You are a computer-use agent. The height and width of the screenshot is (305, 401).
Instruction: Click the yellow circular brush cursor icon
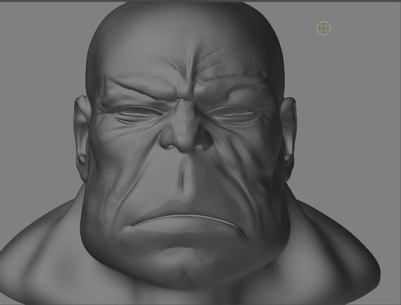point(323,28)
